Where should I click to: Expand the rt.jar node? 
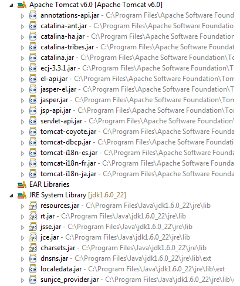click(23, 217)
